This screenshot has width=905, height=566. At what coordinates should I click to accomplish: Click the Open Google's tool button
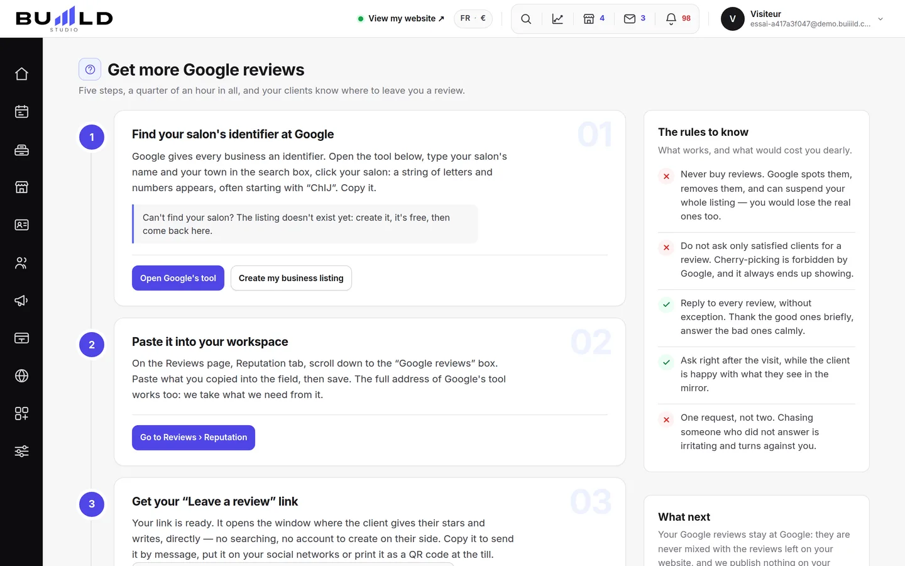tap(178, 278)
